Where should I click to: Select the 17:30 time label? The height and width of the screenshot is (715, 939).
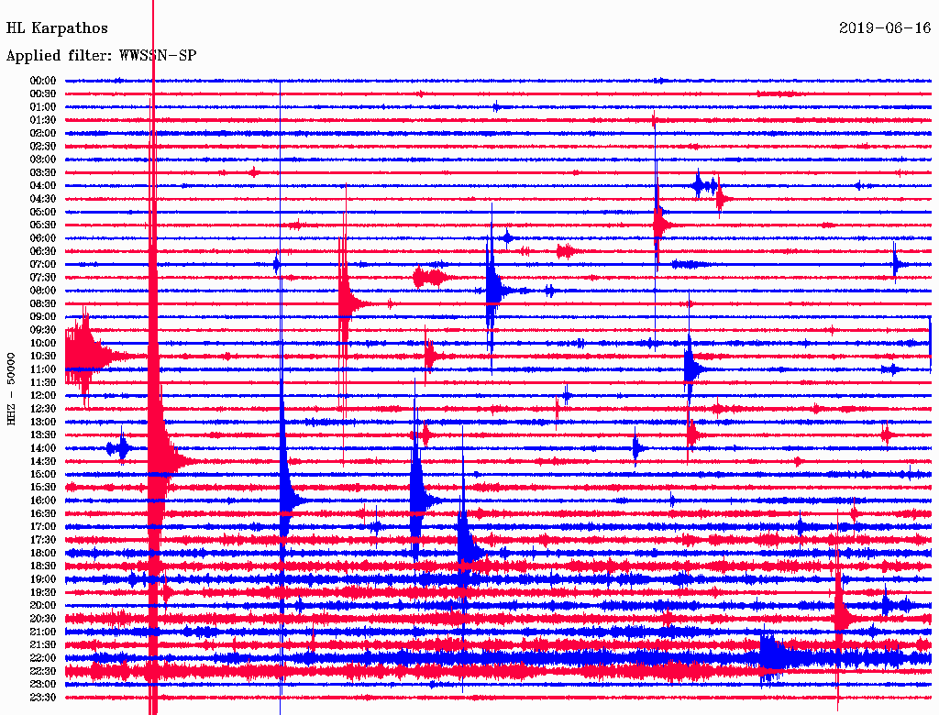tap(43, 540)
